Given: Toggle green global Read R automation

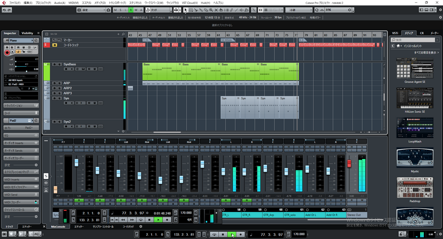Looking at the screenshot, I should click(131, 10).
